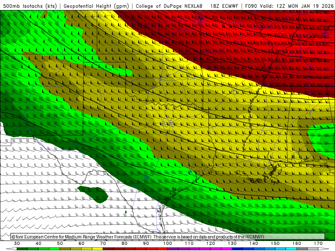This screenshot has width=335, height=251.
Task: Click the darkest green 30-35 kt legend swatch
Action: pos(22,249)
